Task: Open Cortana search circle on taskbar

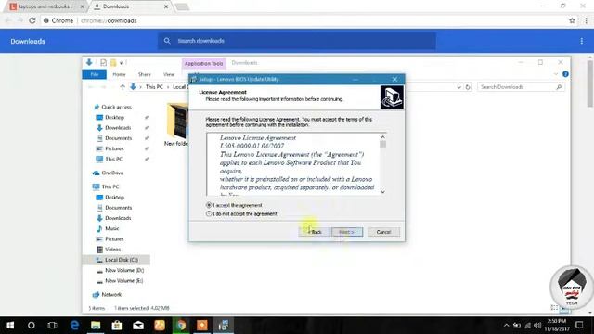Action: pos(32,326)
